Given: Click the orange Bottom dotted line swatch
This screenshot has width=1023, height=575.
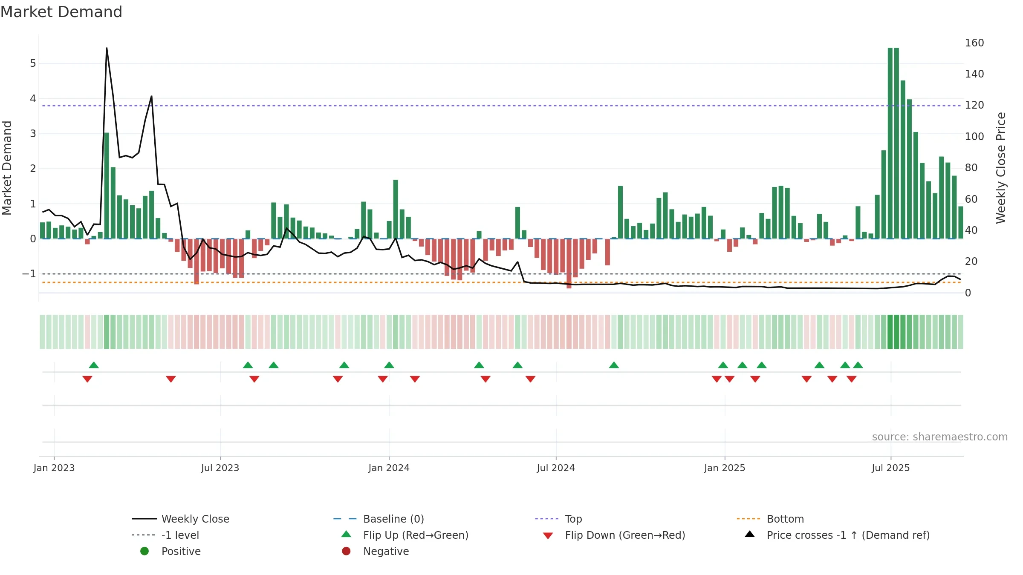Looking at the screenshot, I should tap(748, 519).
